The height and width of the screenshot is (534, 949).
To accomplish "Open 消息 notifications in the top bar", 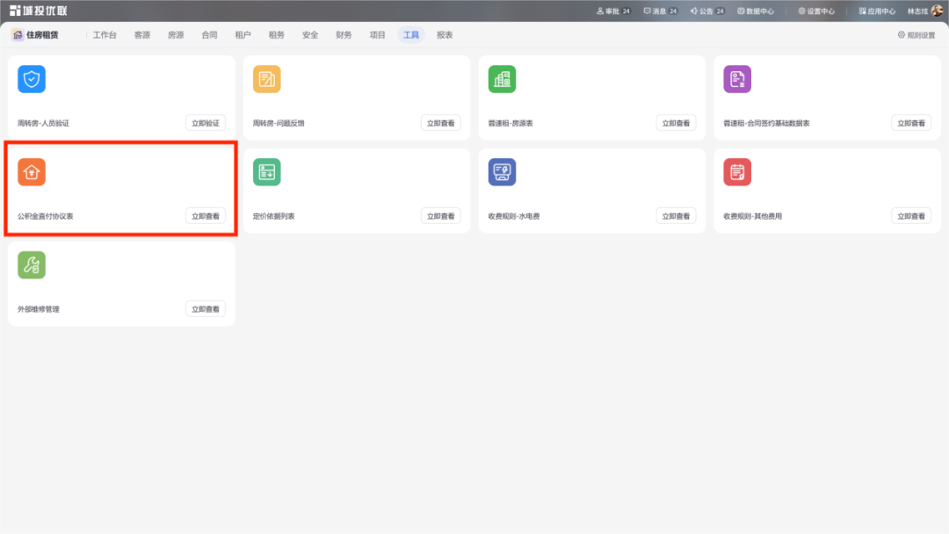I will coord(660,11).
